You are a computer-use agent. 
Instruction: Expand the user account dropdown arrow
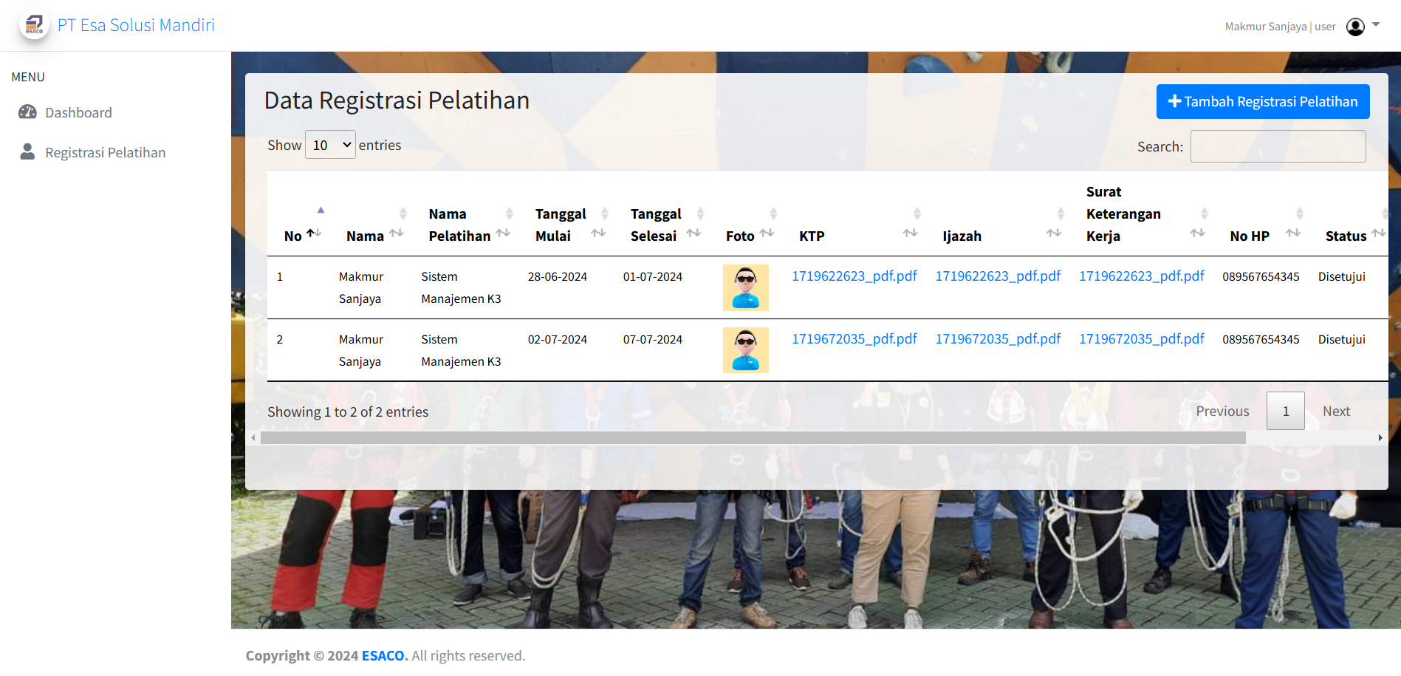[x=1376, y=24]
